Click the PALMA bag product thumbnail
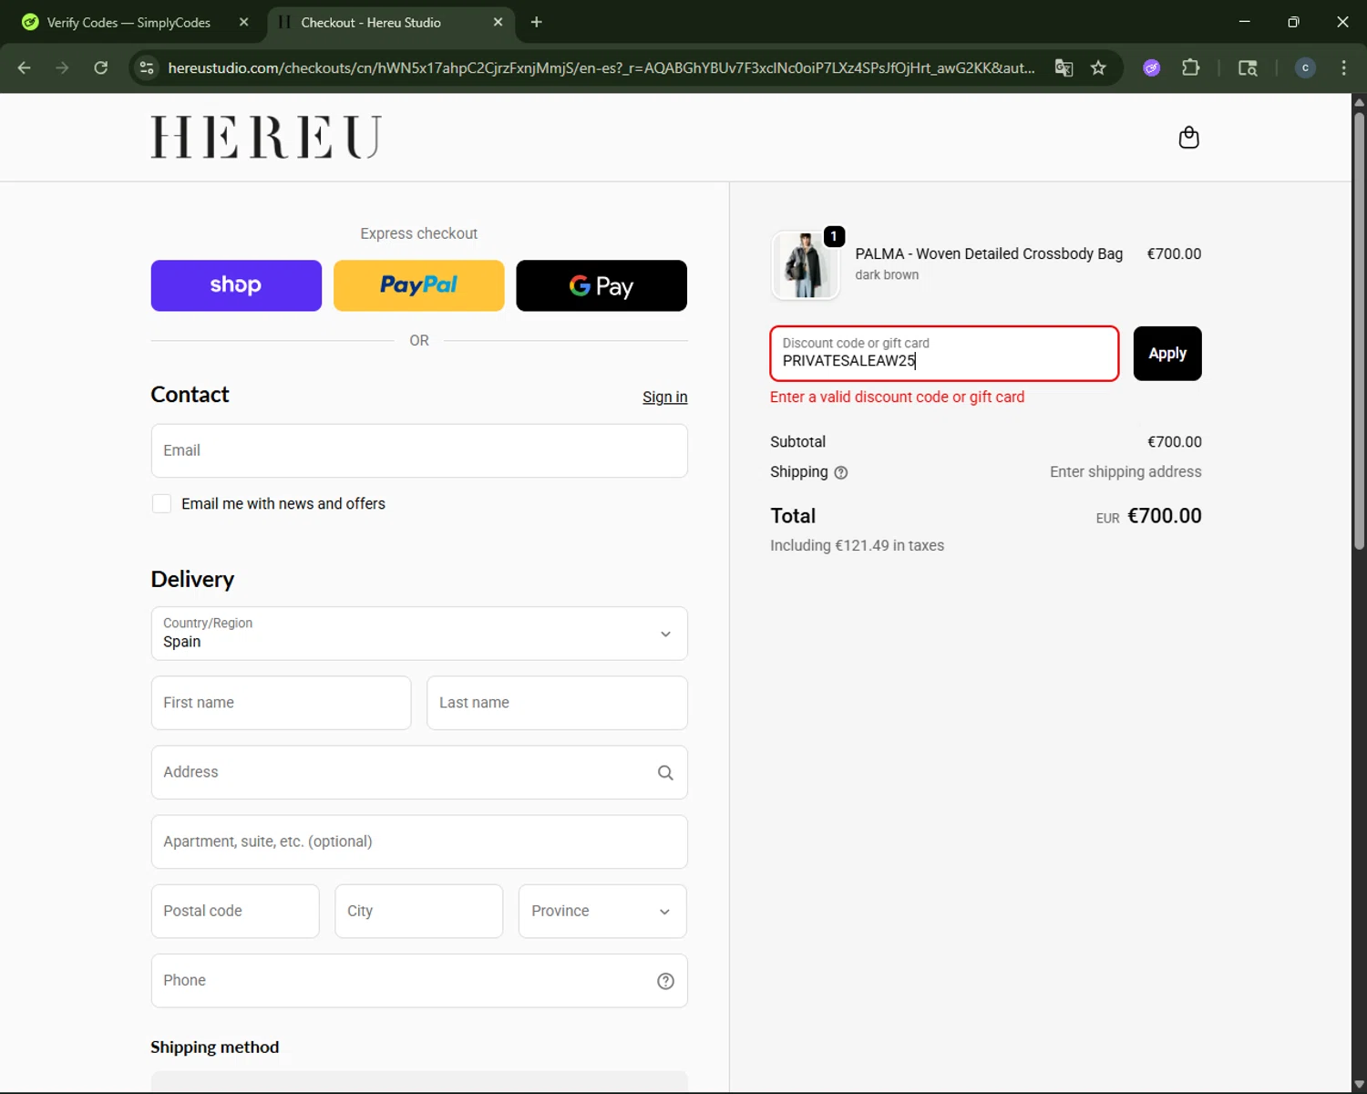The image size is (1367, 1094). [x=805, y=265]
